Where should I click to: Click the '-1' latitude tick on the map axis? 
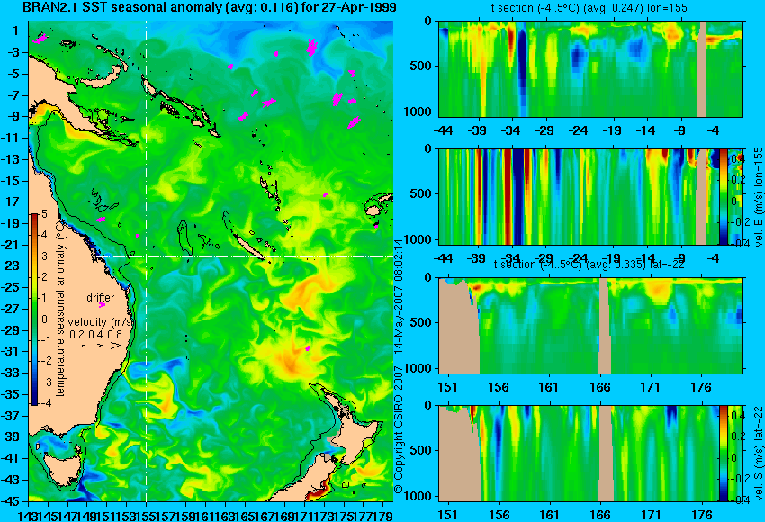tap(13, 31)
